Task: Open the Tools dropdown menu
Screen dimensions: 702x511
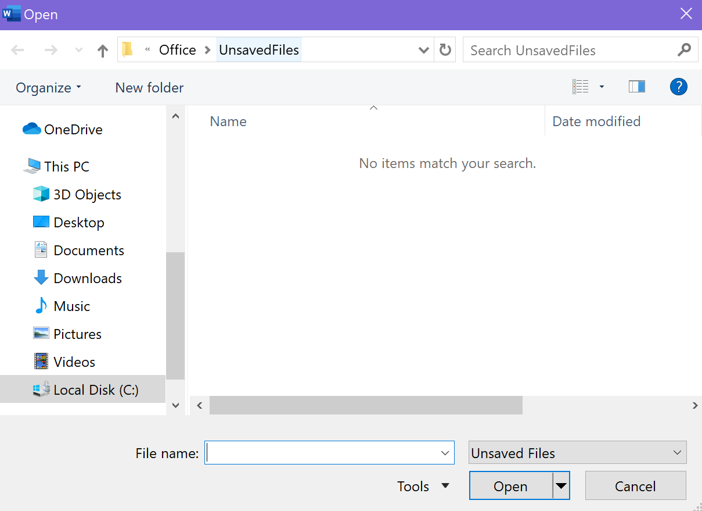Action: tap(423, 486)
